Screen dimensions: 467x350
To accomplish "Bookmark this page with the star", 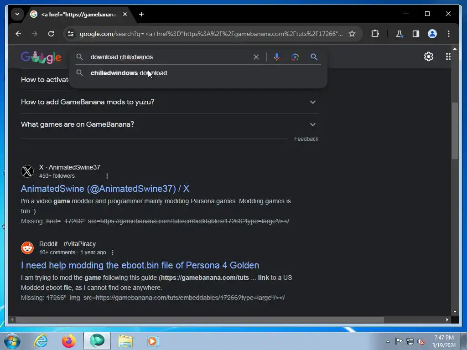I will [352, 34].
